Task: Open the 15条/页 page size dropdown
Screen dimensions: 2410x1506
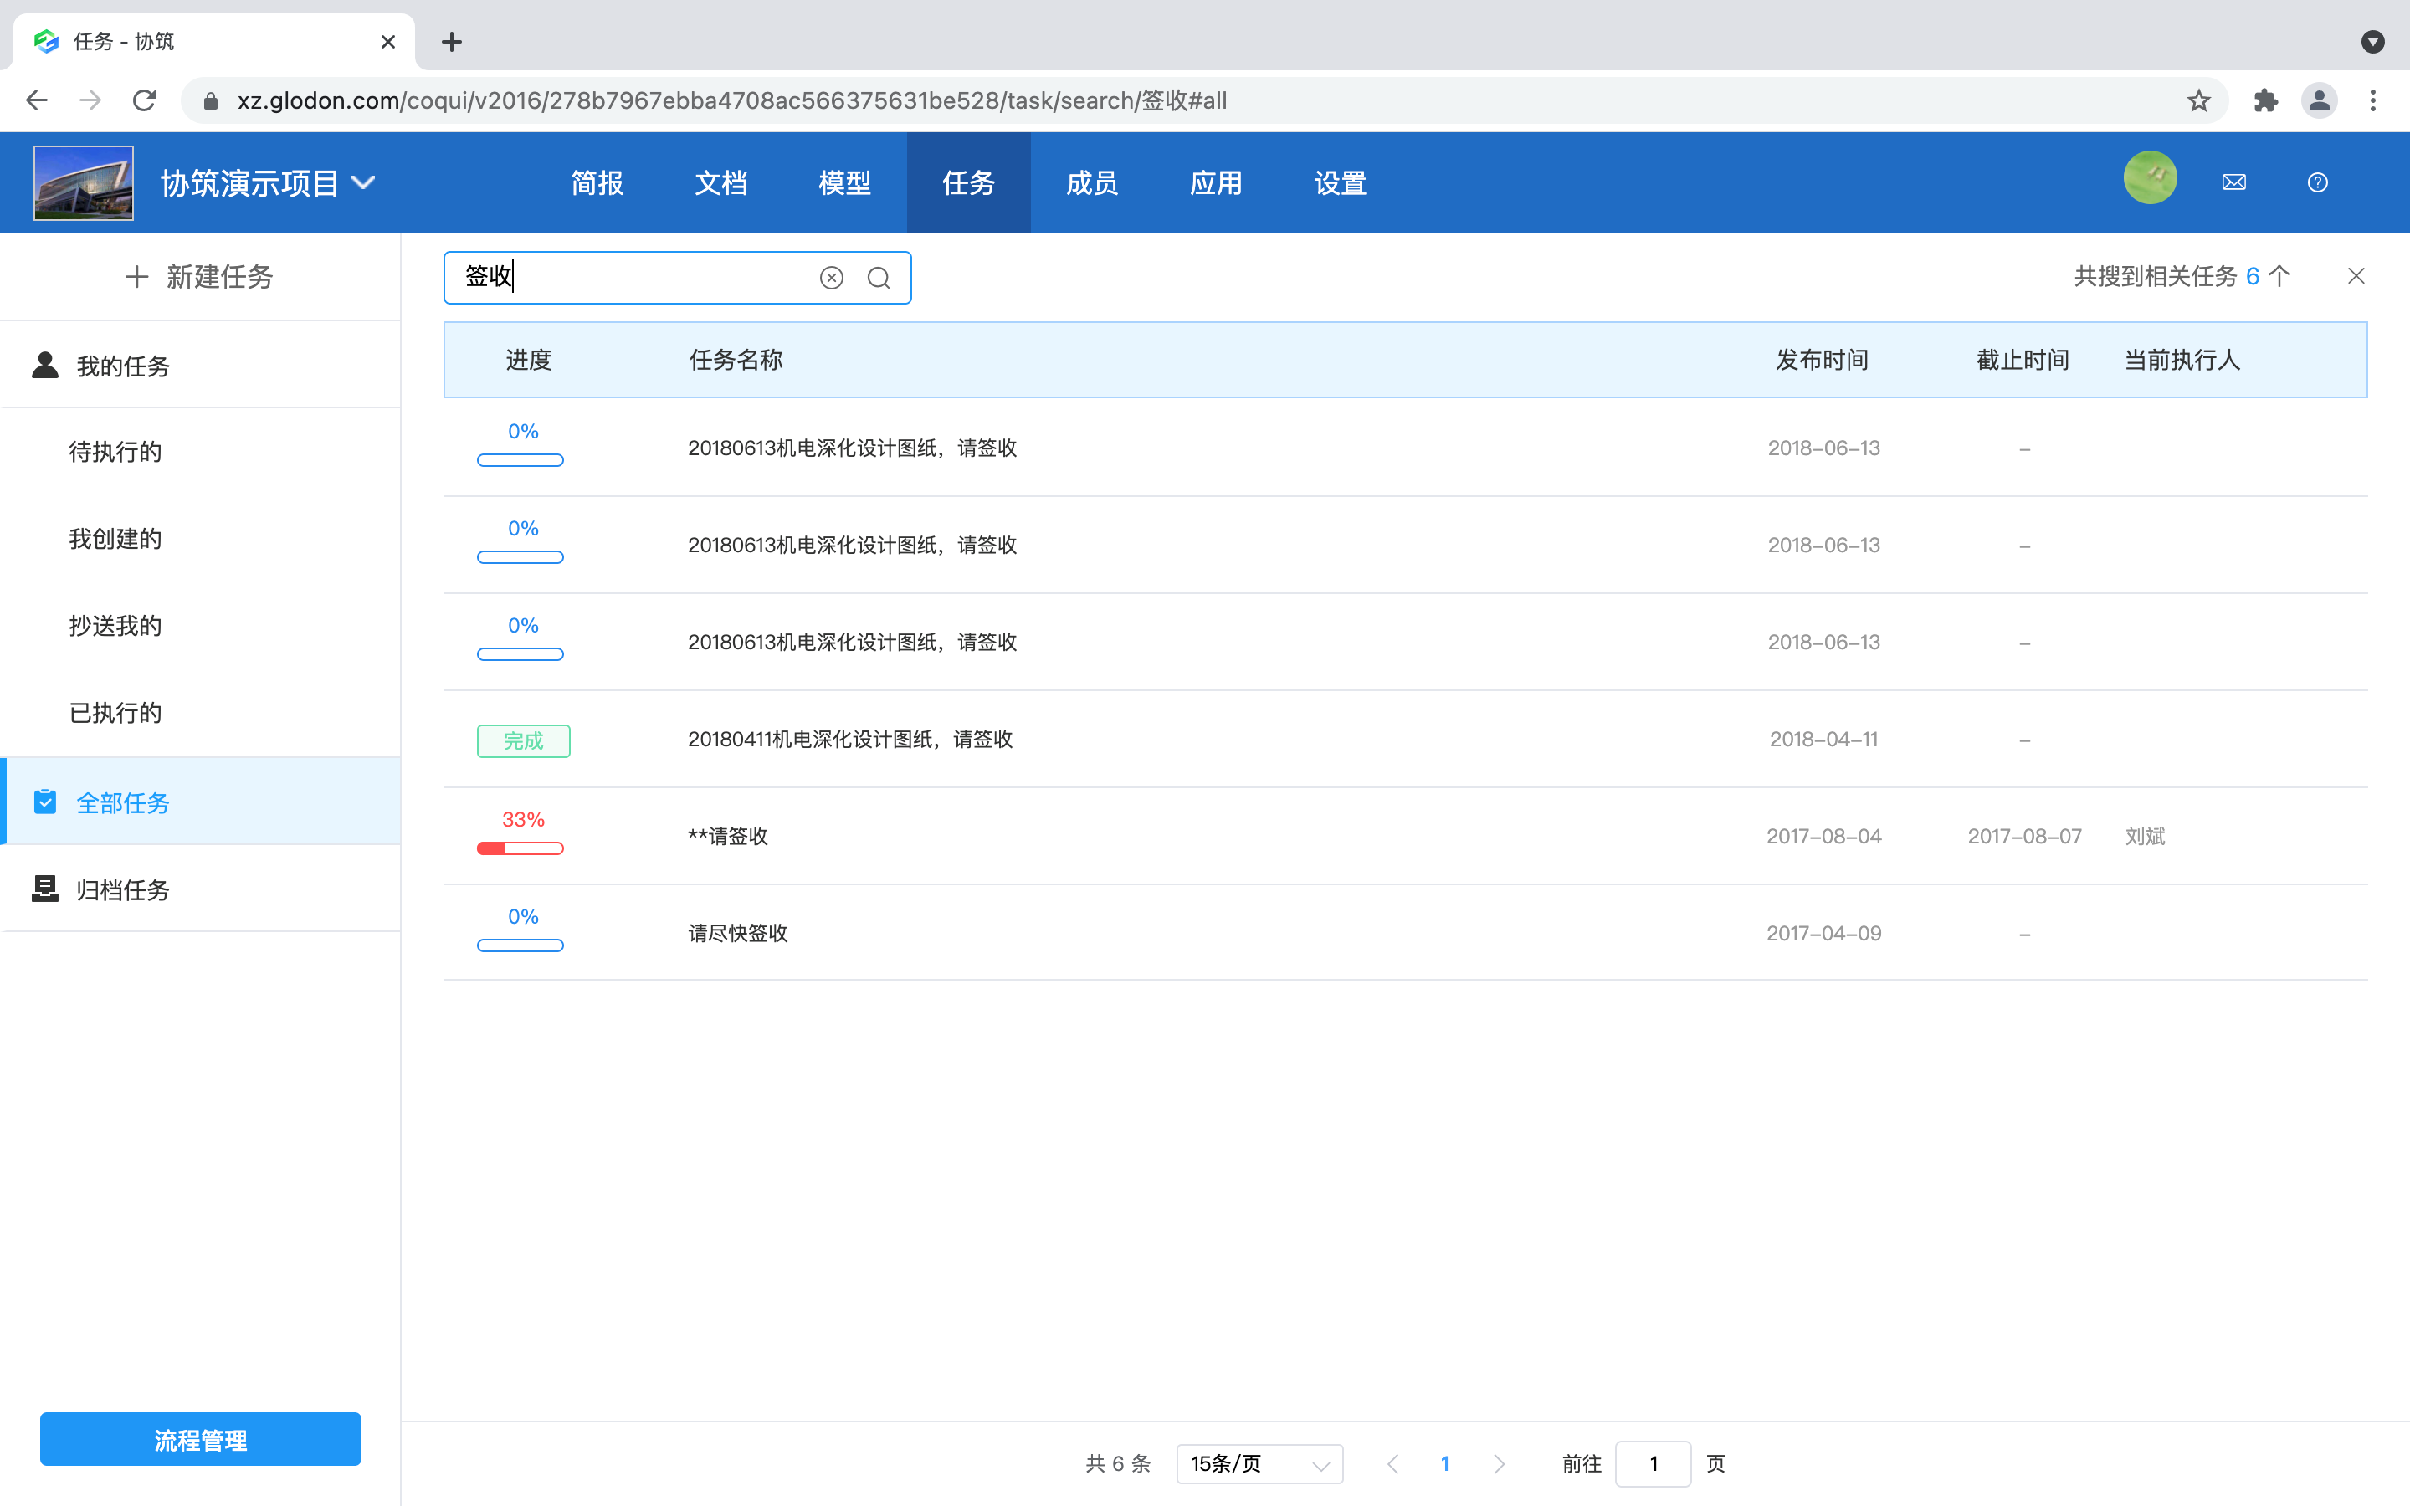Action: pos(1259,1463)
